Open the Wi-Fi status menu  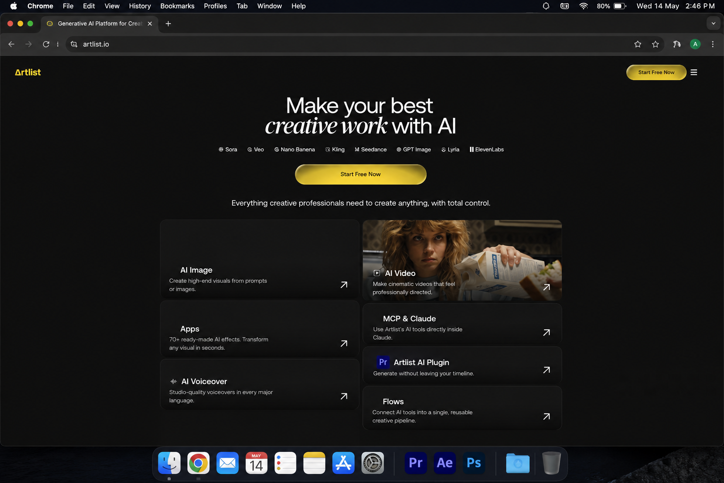pos(584,6)
